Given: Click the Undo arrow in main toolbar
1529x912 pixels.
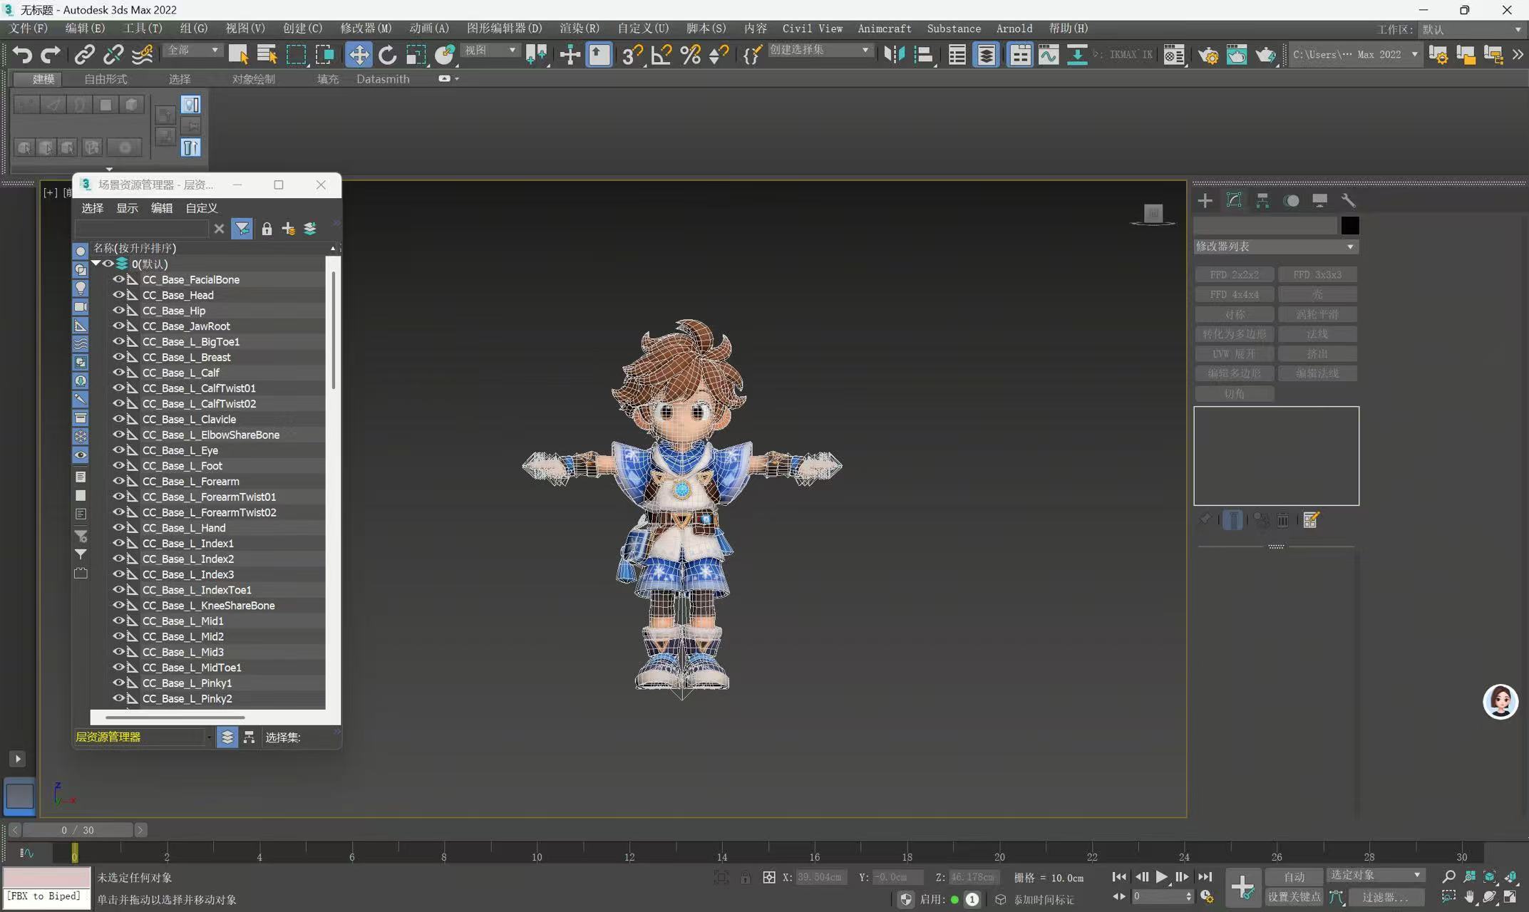Looking at the screenshot, I should pos(22,54).
